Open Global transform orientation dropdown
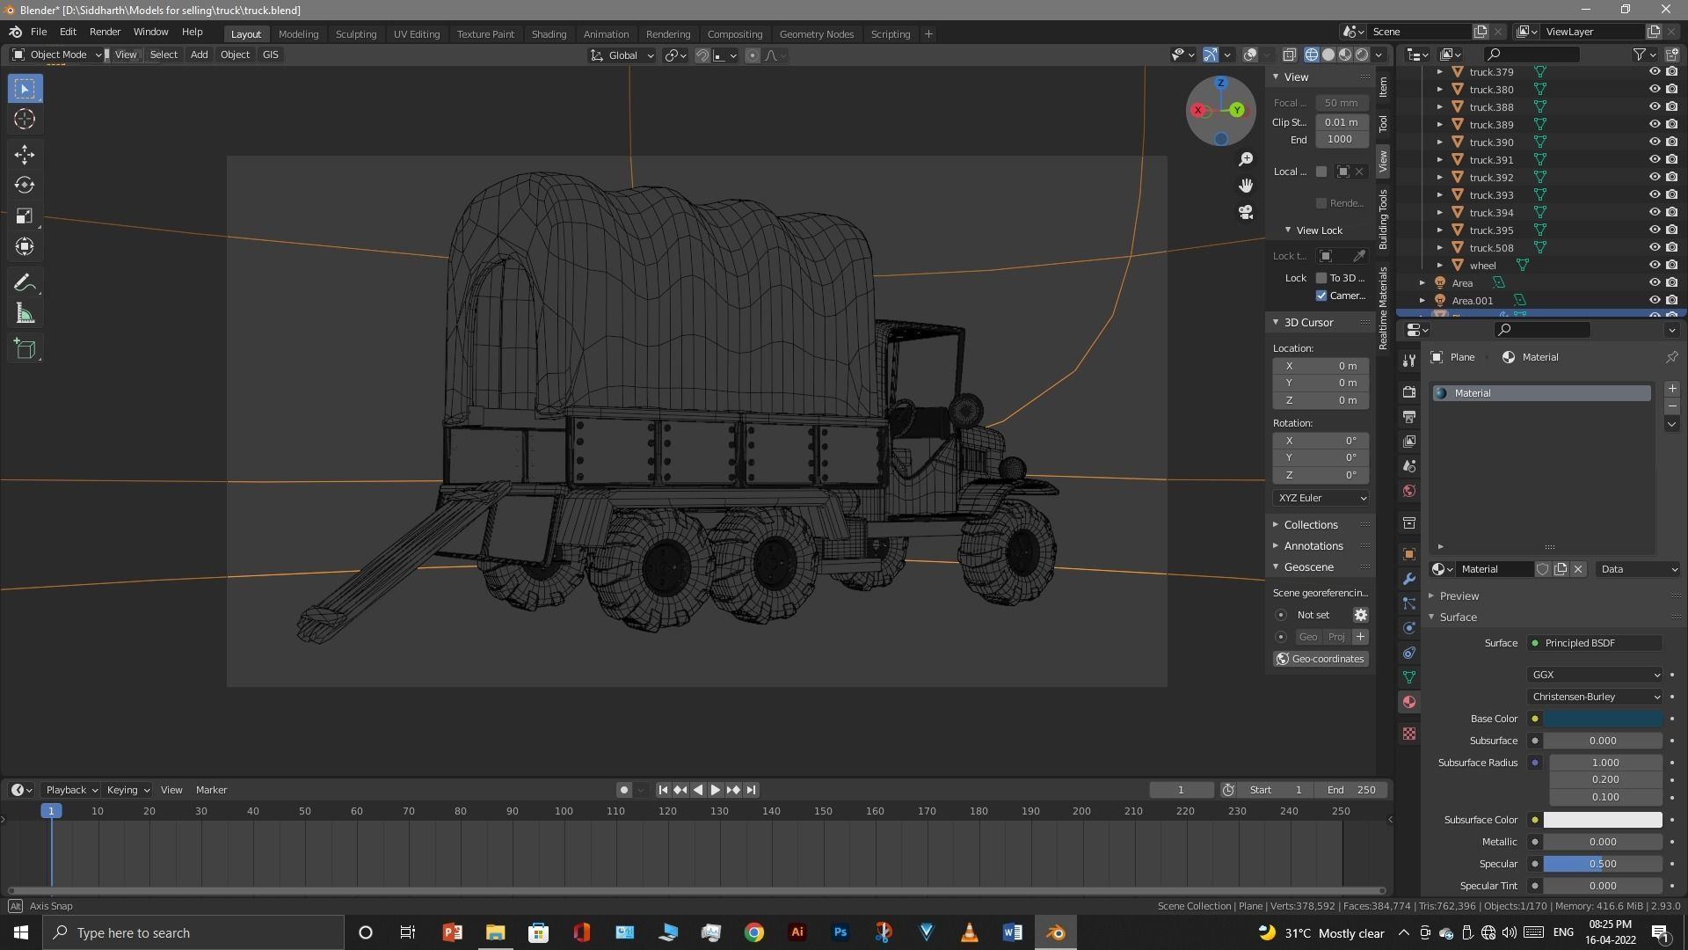 622,55
